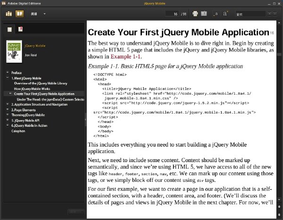Open the Reading menu dropdown arrow
283x220 pixels.
(45, 14)
